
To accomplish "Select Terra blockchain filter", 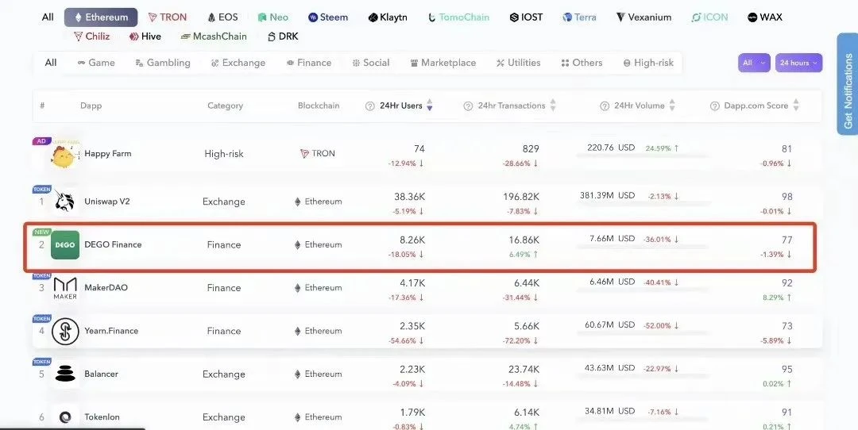I will (x=579, y=17).
